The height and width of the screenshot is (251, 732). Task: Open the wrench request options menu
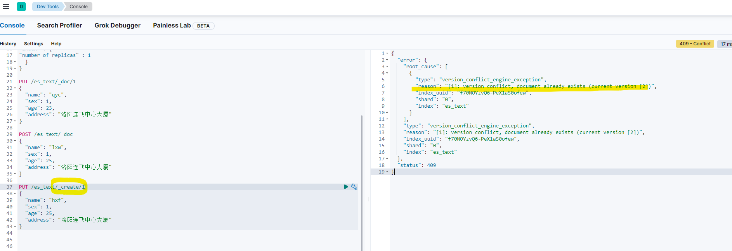point(354,187)
